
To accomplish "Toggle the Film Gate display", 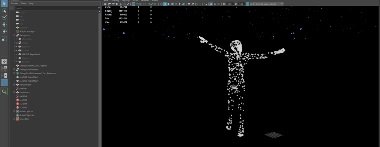I will (x=137, y=4).
